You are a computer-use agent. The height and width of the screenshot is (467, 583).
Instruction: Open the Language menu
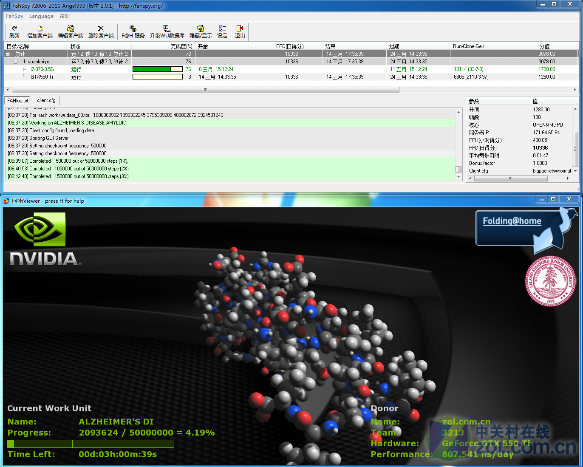41,16
